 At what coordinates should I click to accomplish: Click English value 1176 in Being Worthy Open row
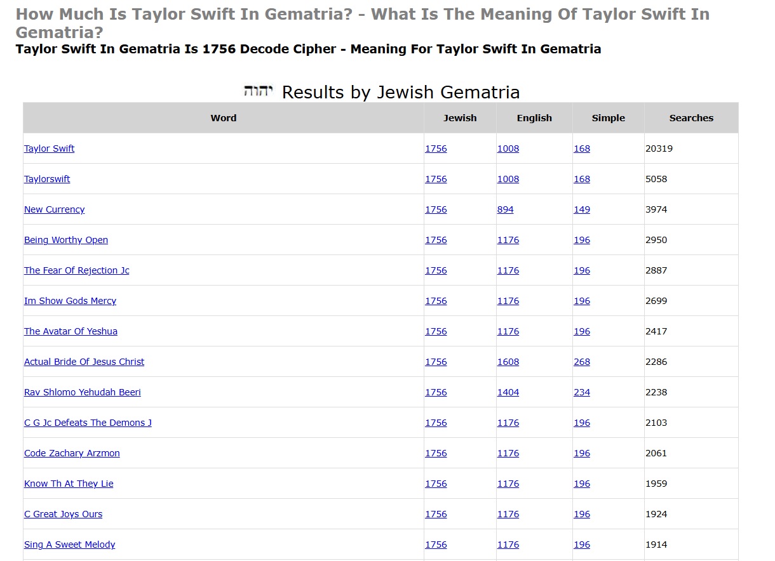click(x=508, y=240)
